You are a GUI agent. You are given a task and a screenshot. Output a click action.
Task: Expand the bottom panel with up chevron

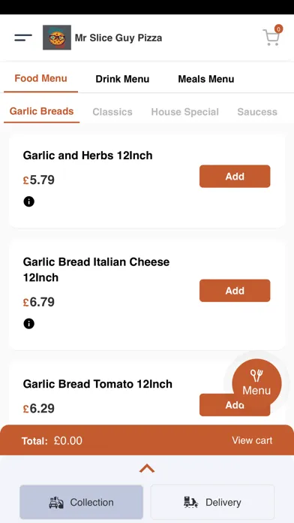147,469
